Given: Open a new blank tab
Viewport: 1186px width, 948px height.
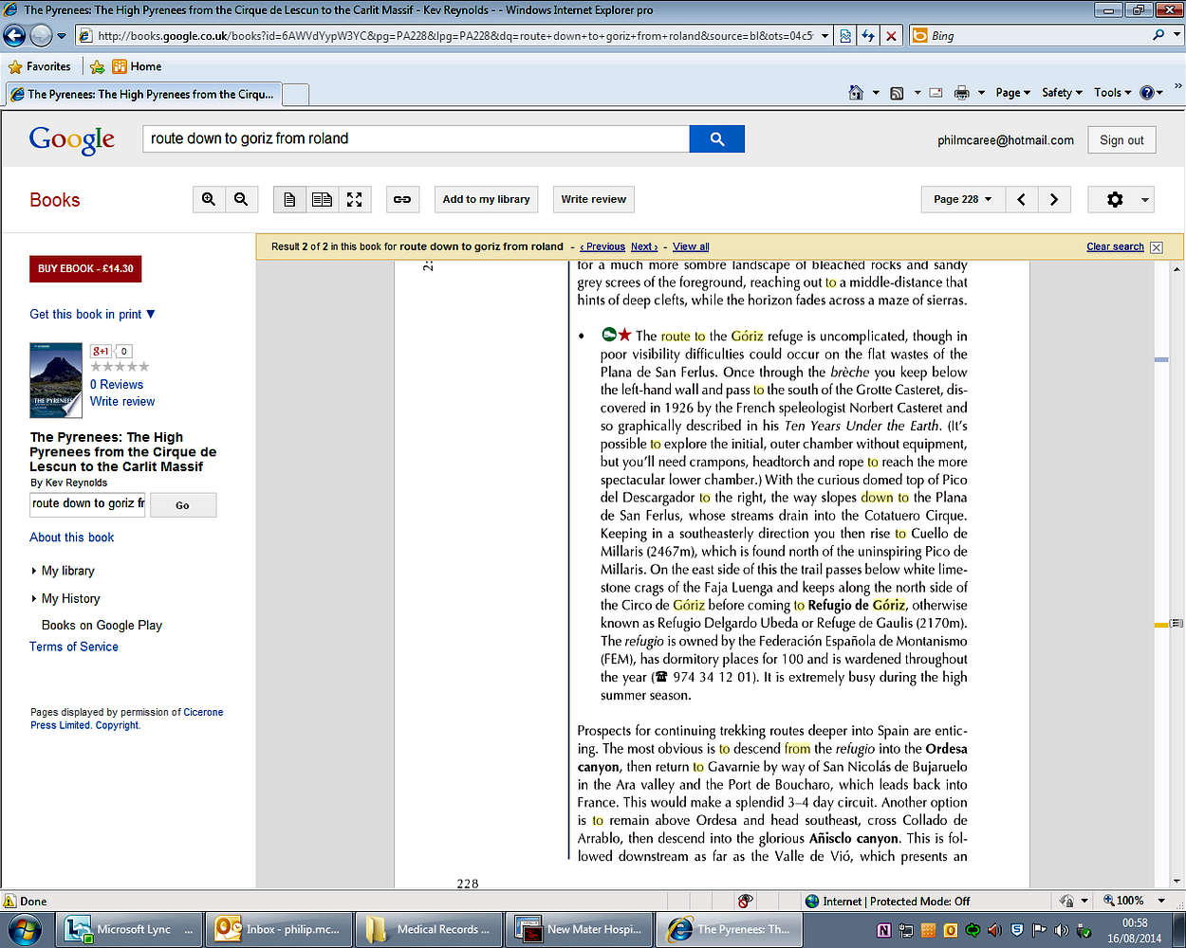Looking at the screenshot, I should 295,94.
